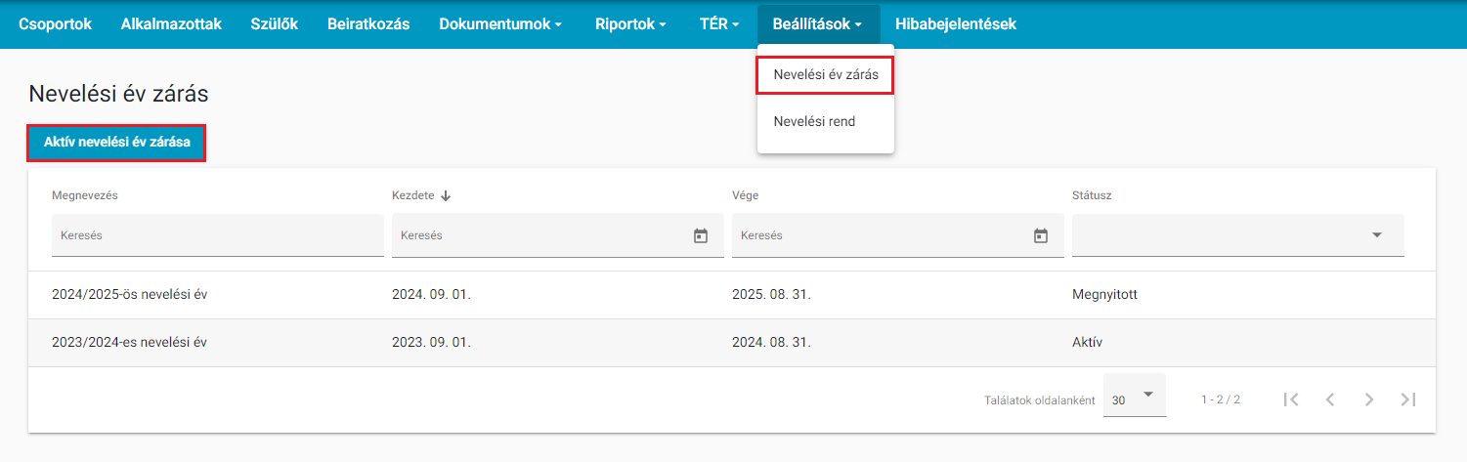
Task: Open the Csoportok page
Action: 55,24
